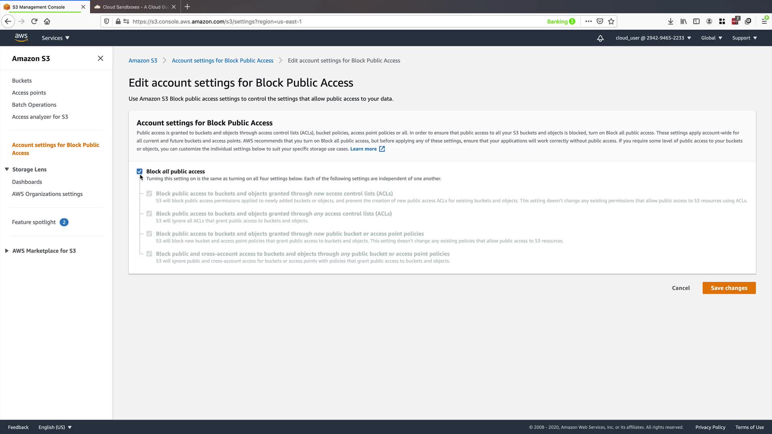772x434 pixels.
Task: Toggle block new ACLs public access checkbox
Action: tap(149, 193)
